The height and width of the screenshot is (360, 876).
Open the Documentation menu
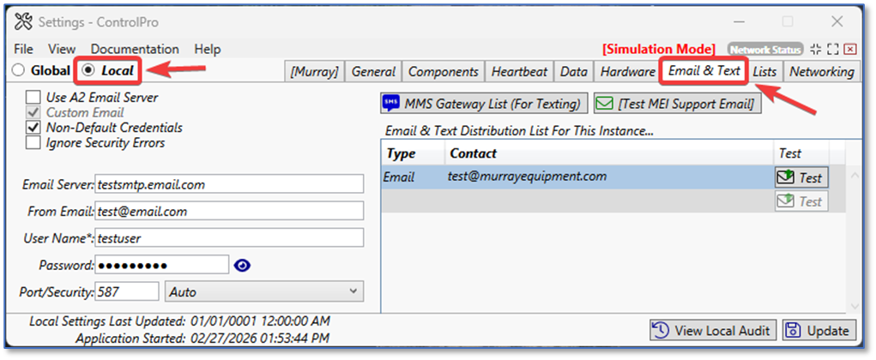click(x=135, y=49)
